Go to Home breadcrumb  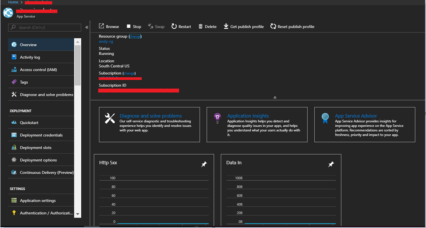(13, 2)
